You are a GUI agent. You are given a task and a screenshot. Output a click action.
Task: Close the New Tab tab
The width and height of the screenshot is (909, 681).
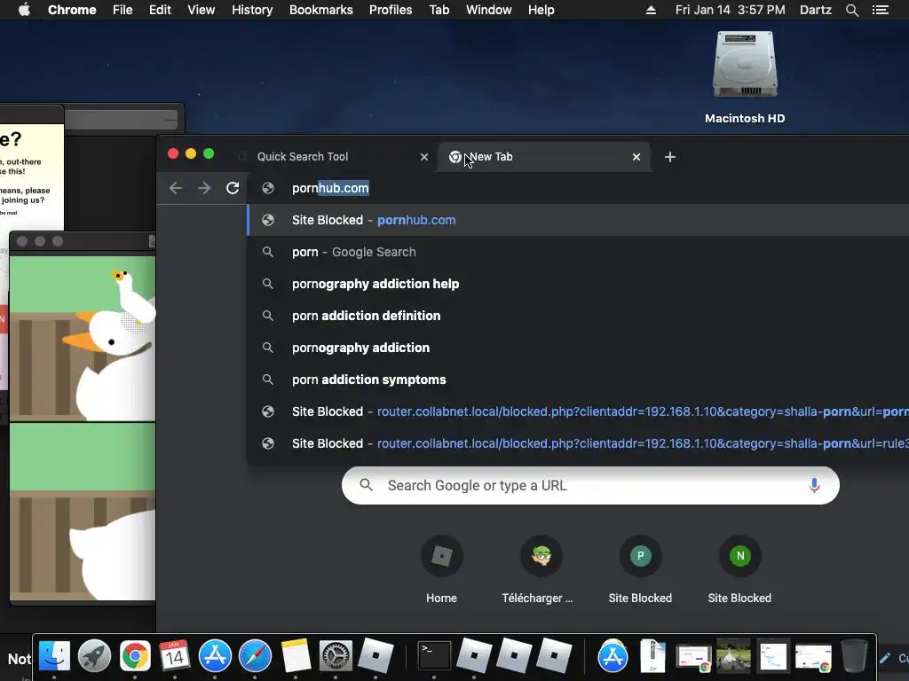636,157
